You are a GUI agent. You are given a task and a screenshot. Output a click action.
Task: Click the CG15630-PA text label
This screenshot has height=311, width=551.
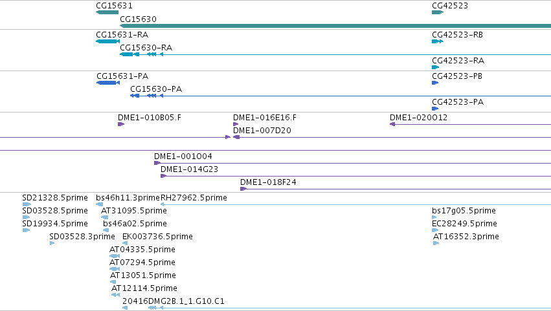click(156, 89)
